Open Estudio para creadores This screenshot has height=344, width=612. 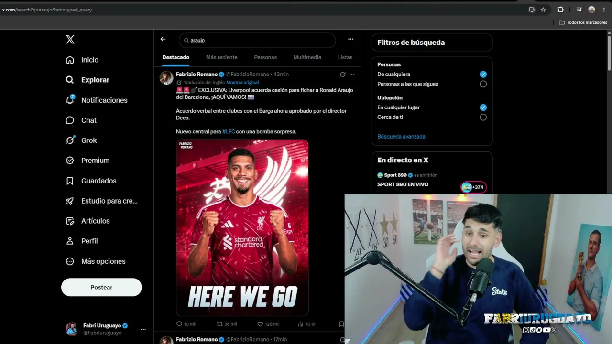click(x=101, y=201)
